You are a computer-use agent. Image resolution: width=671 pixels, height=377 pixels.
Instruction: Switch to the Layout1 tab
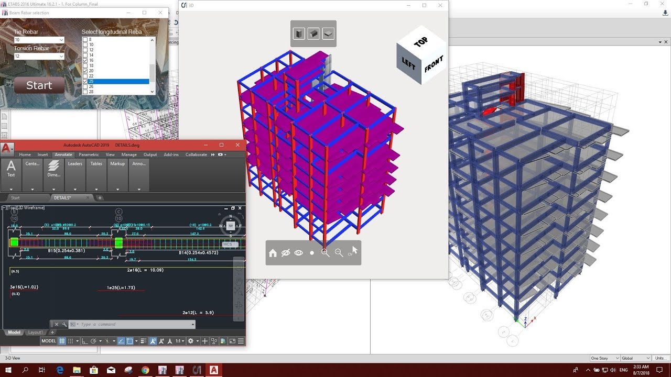[x=35, y=332]
